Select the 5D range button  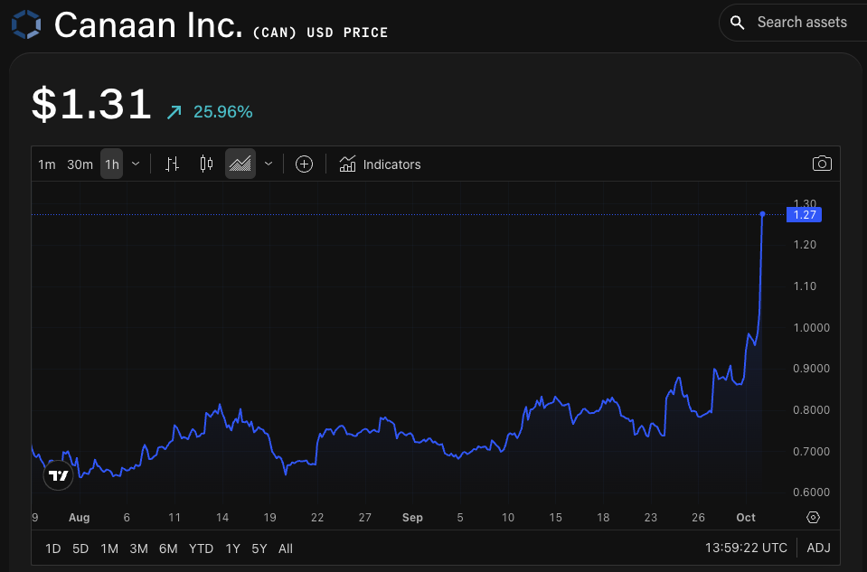80,548
